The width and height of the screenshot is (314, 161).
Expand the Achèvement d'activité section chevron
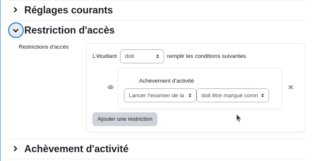(x=16, y=149)
